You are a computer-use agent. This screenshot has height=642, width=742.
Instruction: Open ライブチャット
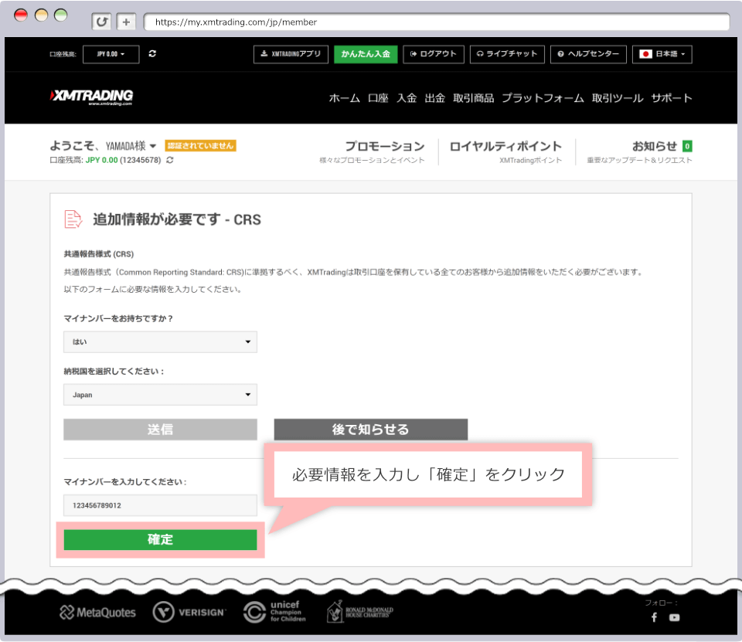coord(507,54)
